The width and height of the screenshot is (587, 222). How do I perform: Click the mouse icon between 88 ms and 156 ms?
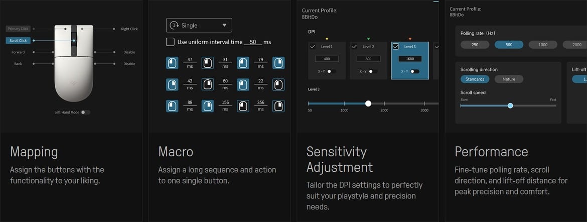click(x=207, y=106)
